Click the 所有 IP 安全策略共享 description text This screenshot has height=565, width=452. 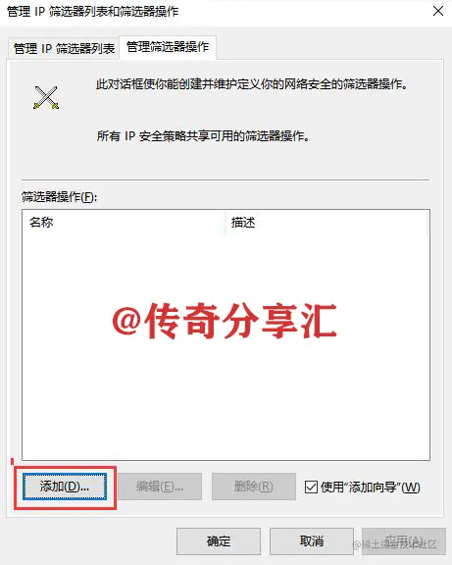tap(203, 136)
